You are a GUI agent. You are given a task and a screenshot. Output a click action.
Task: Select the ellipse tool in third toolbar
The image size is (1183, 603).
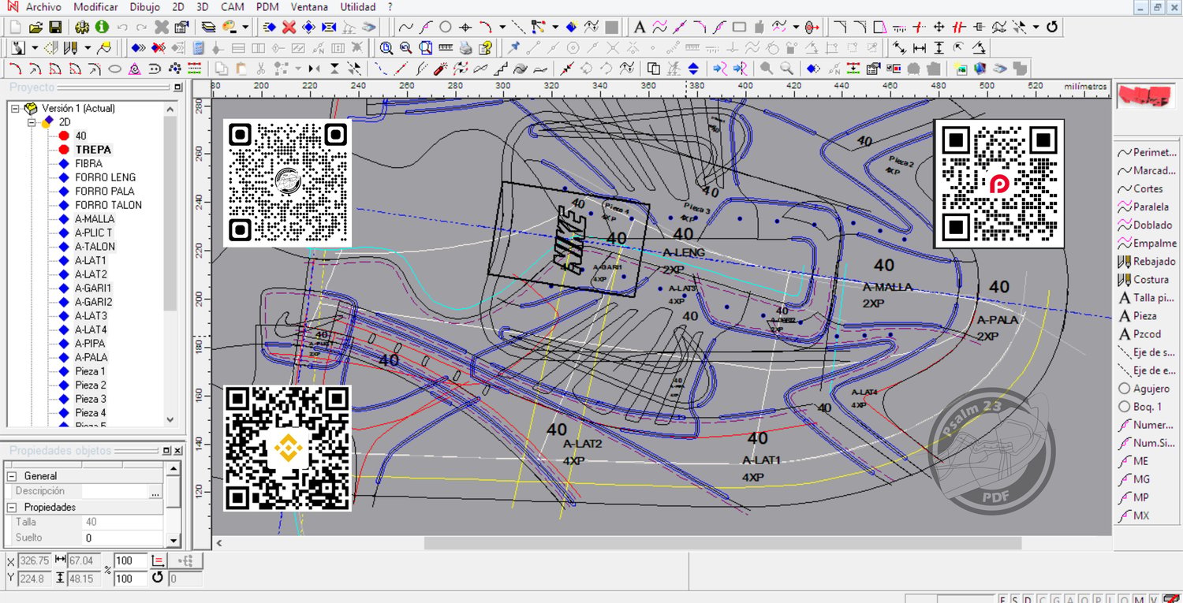(x=114, y=69)
